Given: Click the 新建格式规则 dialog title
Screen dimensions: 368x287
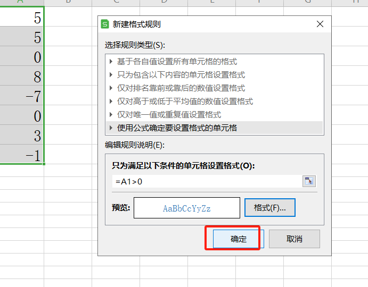Looking at the screenshot, I should (136, 24).
